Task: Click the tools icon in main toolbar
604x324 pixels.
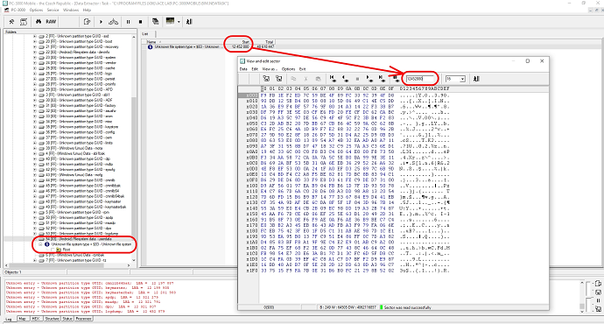Action: (11, 22)
